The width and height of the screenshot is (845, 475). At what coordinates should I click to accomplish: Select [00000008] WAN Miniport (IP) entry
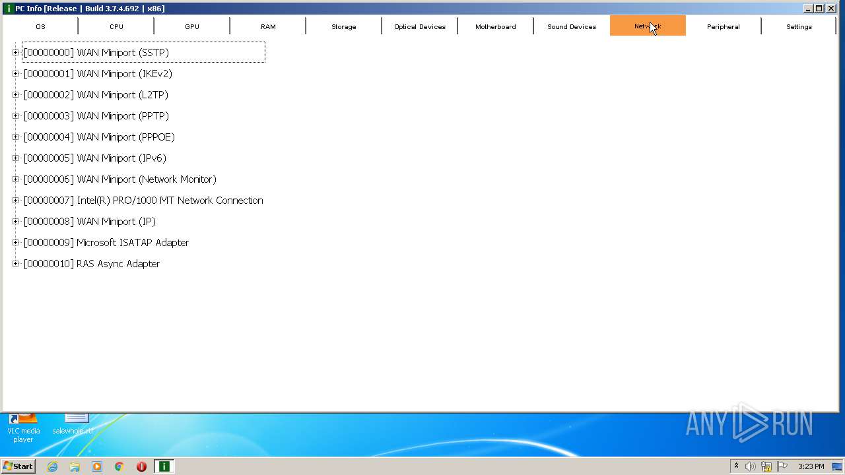pyautogui.click(x=90, y=222)
